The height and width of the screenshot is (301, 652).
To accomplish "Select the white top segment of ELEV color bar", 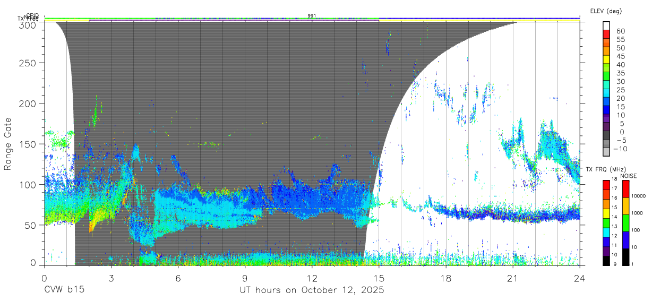I will pos(606,26).
